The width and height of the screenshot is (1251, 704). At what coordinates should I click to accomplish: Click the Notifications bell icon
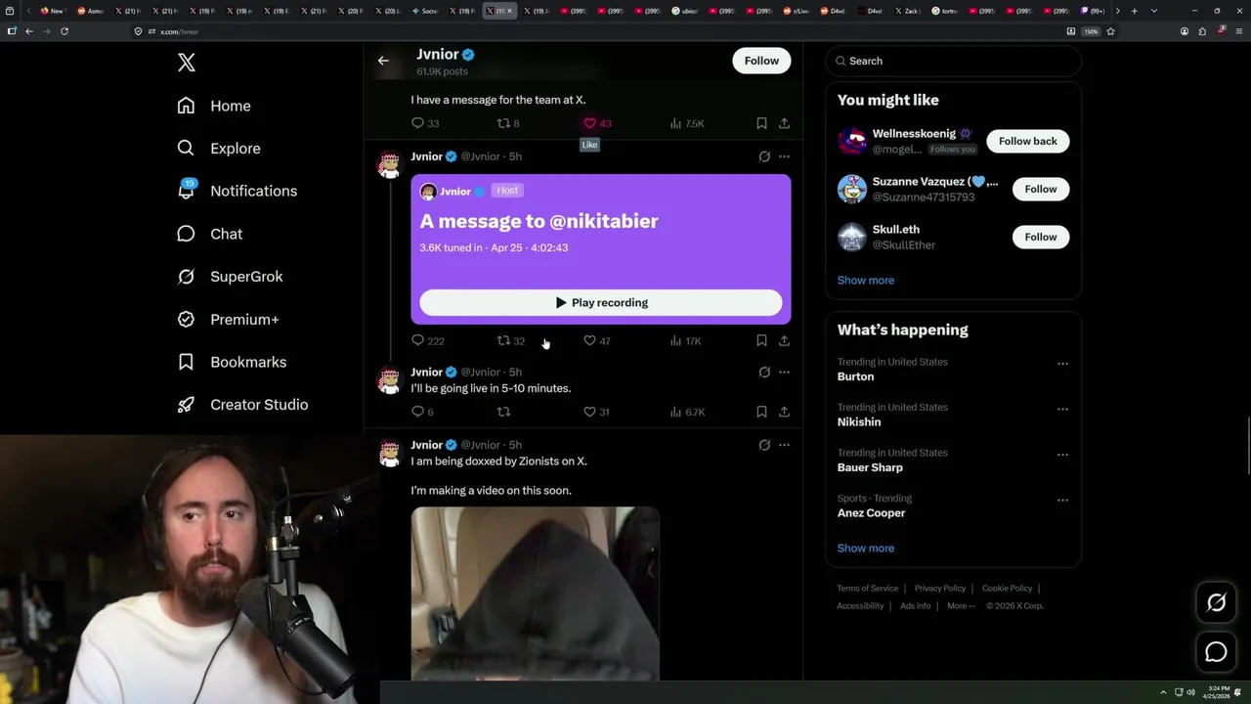point(186,191)
